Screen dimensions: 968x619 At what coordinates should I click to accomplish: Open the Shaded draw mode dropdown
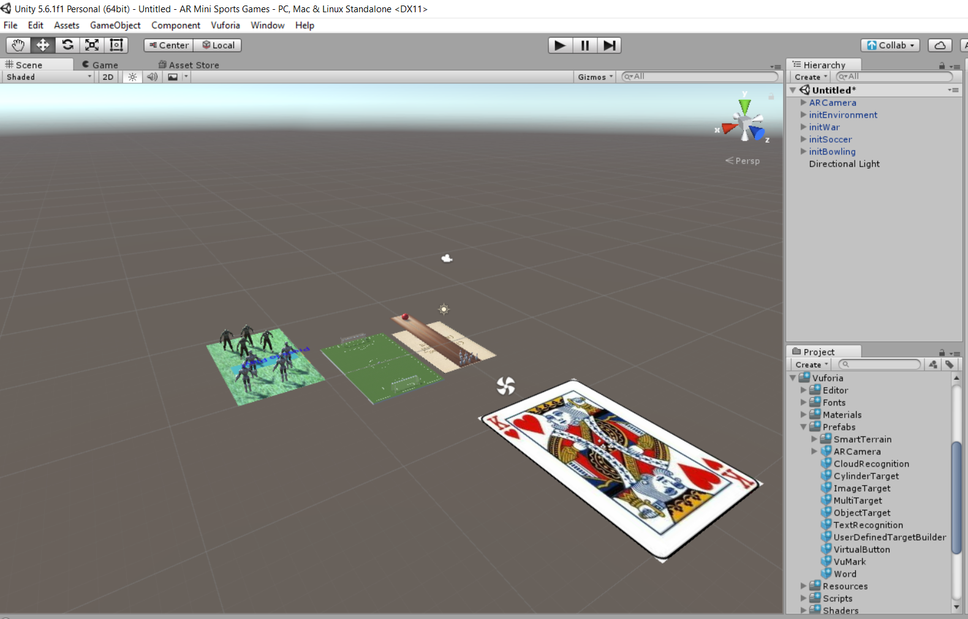click(x=49, y=77)
